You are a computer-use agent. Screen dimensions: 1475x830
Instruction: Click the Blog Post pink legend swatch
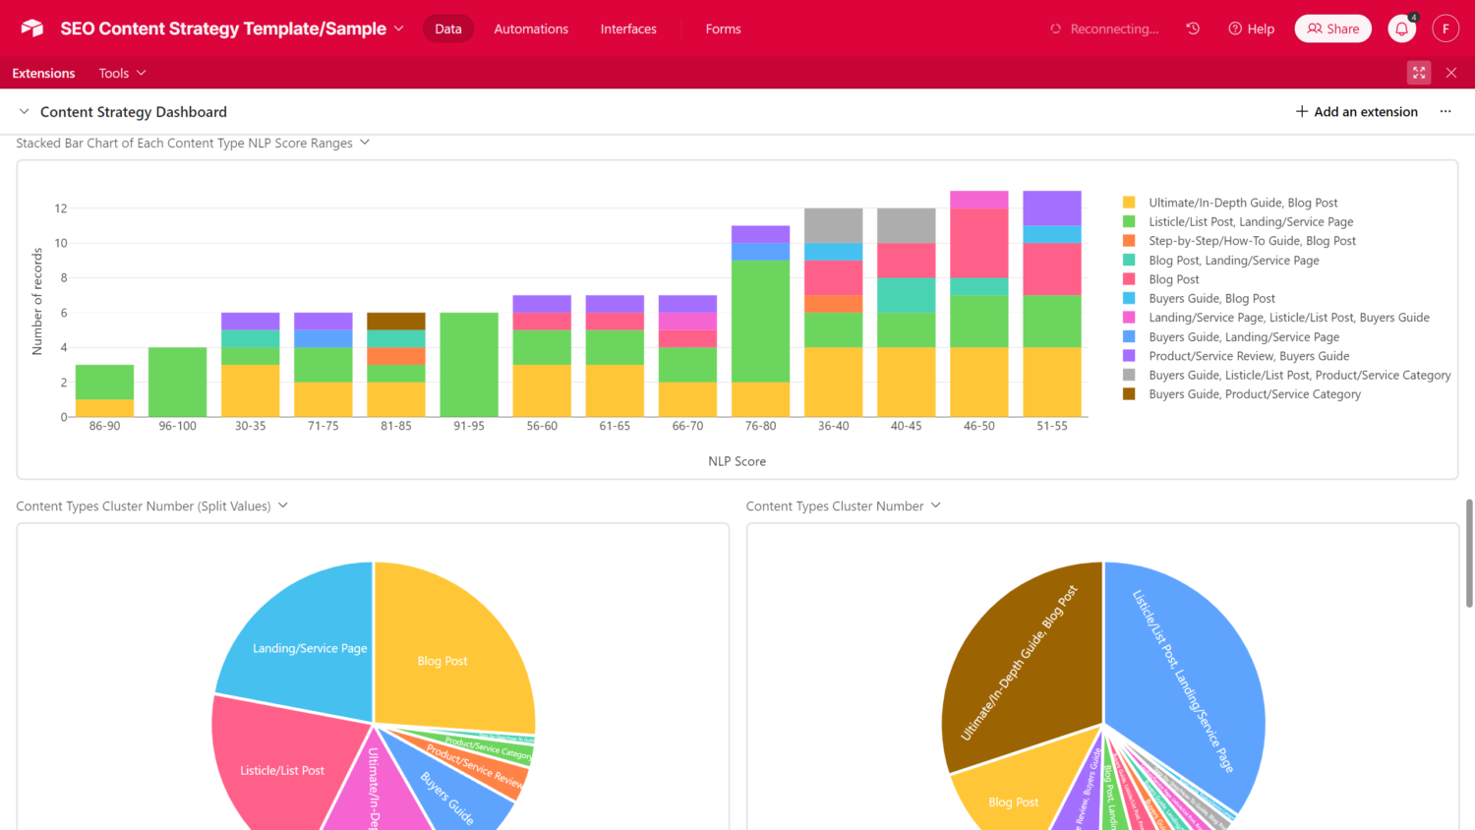coord(1129,279)
